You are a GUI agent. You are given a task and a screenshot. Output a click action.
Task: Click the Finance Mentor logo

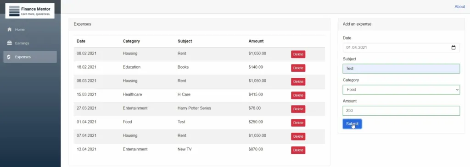(30, 11)
